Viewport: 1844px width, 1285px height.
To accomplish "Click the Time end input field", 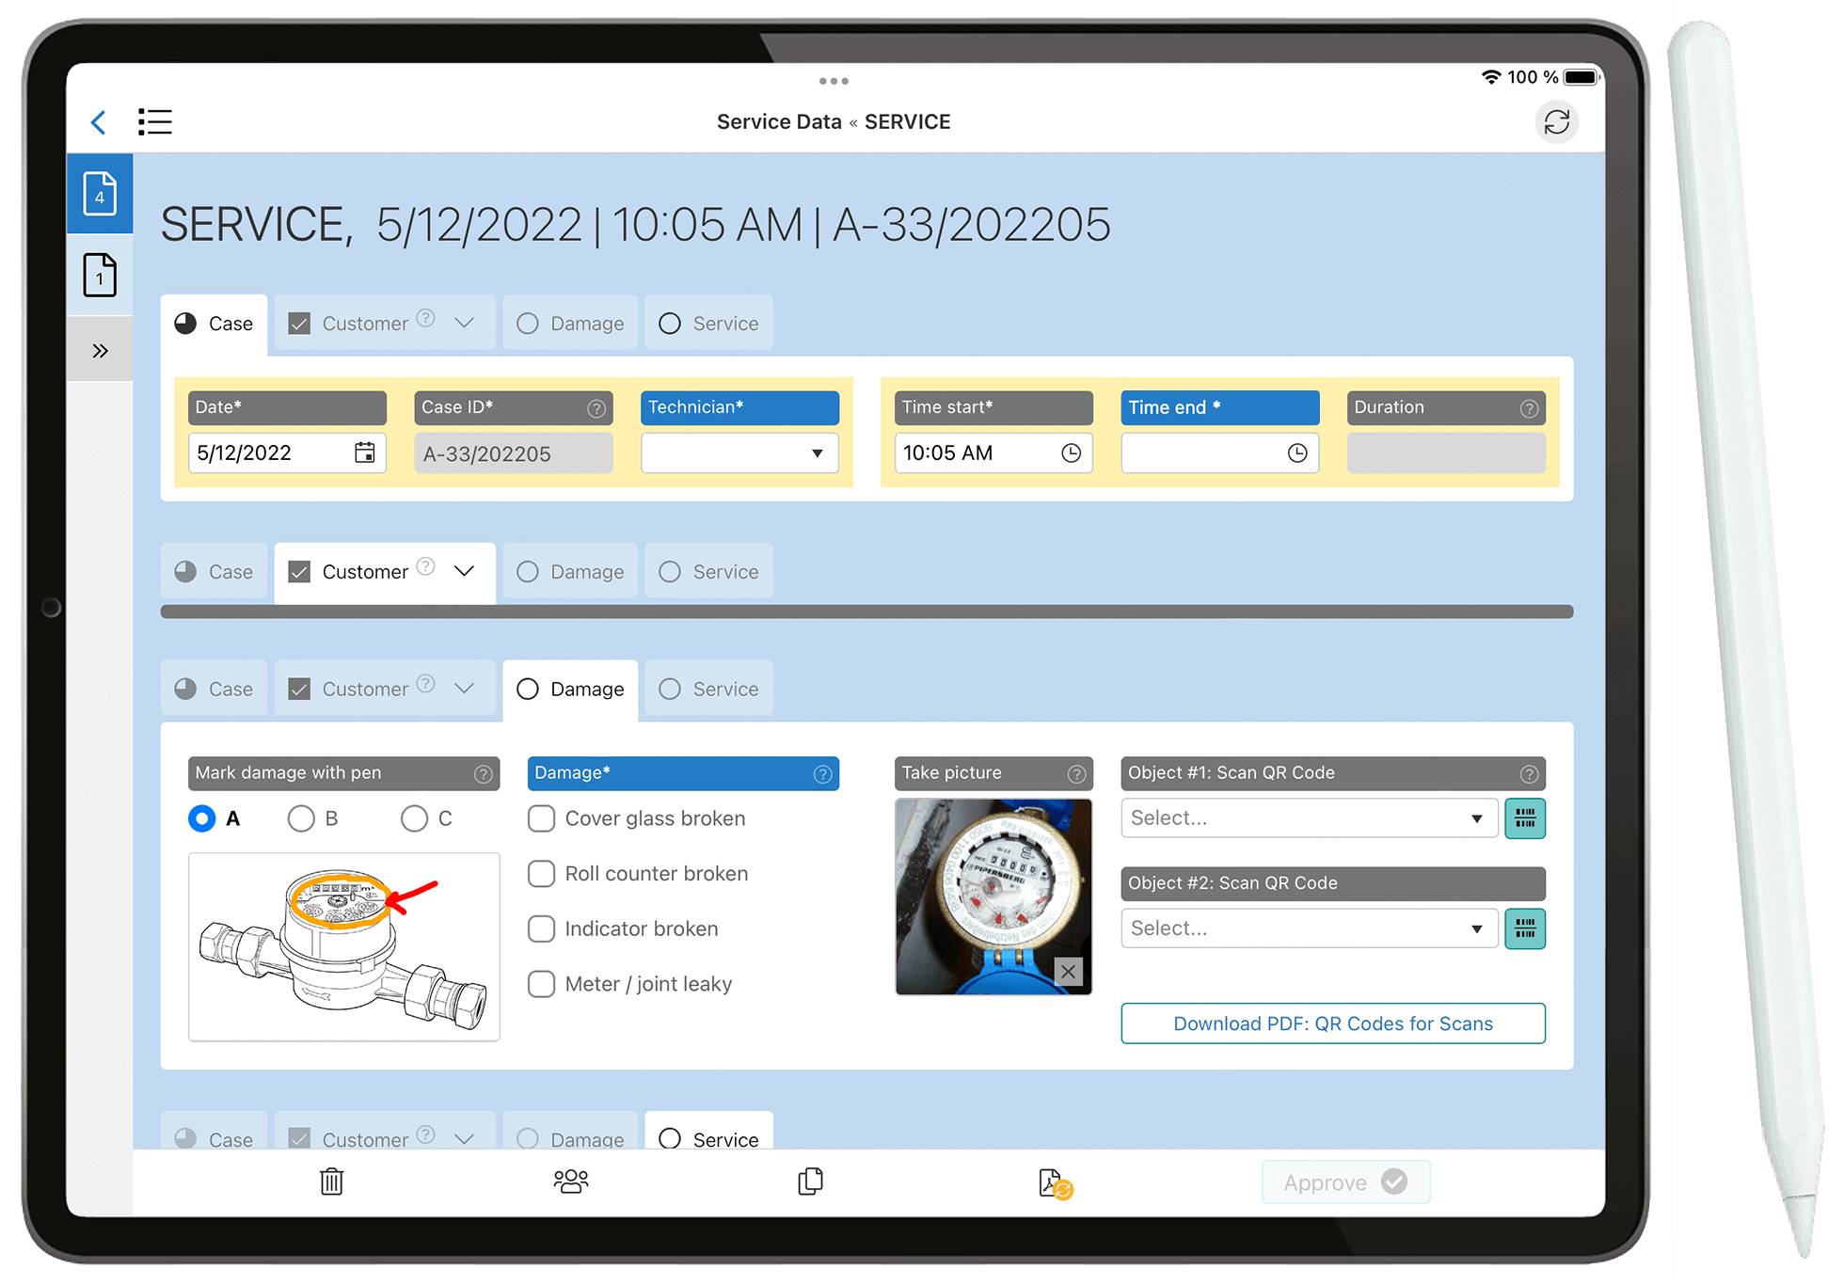I will click(1219, 454).
